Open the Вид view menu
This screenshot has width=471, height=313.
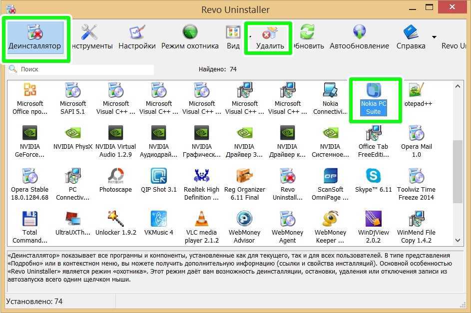pos(233,37)
